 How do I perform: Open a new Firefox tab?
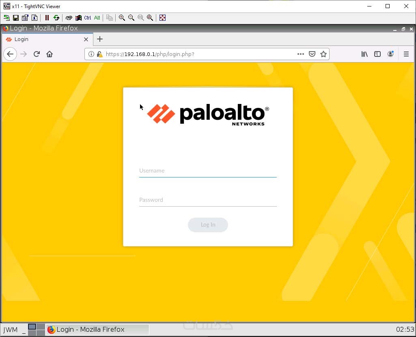click(100, 39)
